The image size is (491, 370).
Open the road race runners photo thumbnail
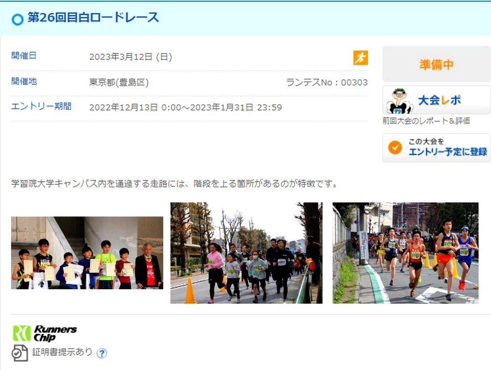tap(405, 253)
